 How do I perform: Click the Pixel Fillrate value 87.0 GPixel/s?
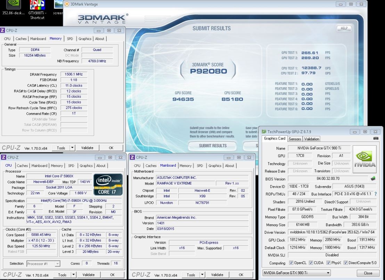point(302,209)
